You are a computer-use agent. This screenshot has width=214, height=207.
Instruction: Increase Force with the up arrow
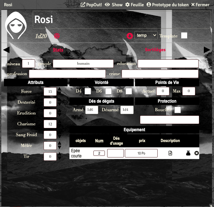[x=59, y=89]
